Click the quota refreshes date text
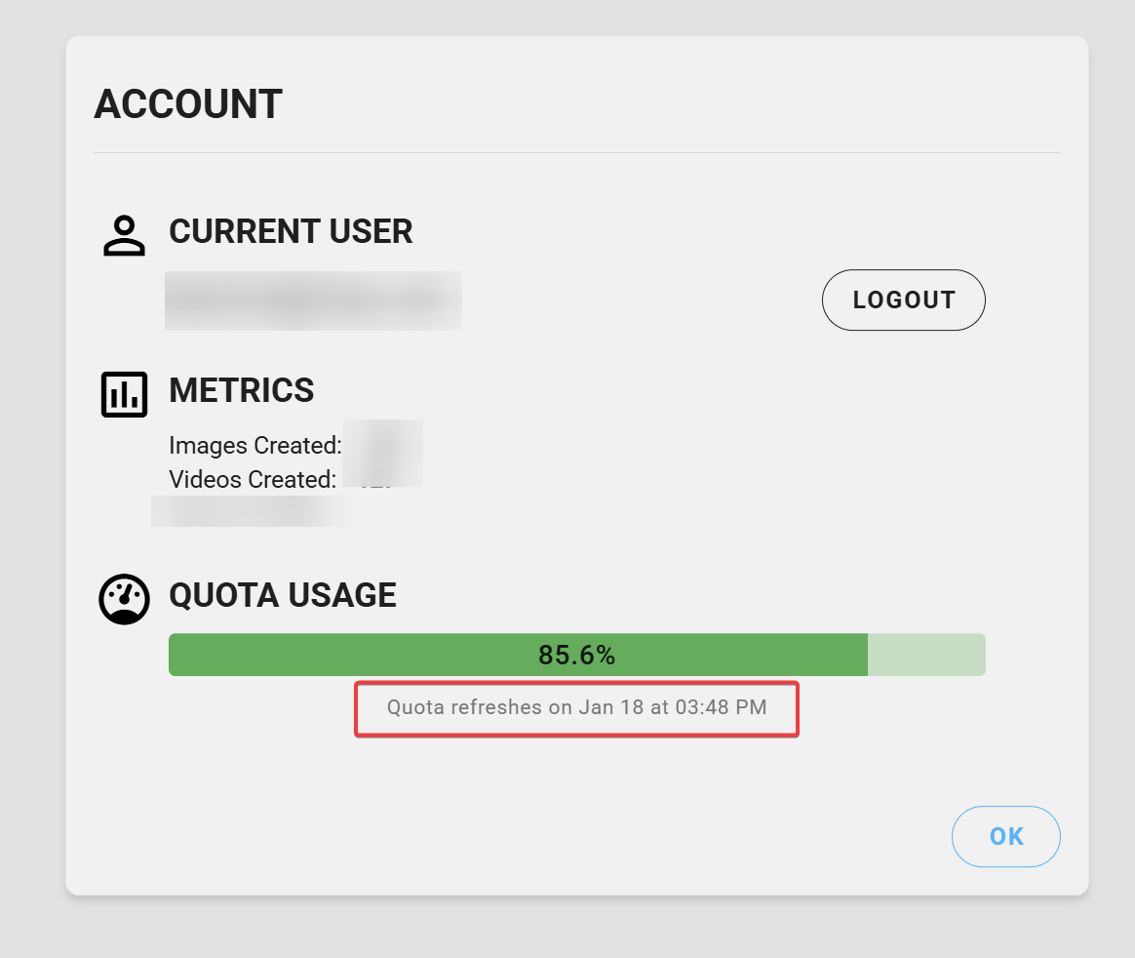The height and width of the screenshot is (958, 1135). 576,707
